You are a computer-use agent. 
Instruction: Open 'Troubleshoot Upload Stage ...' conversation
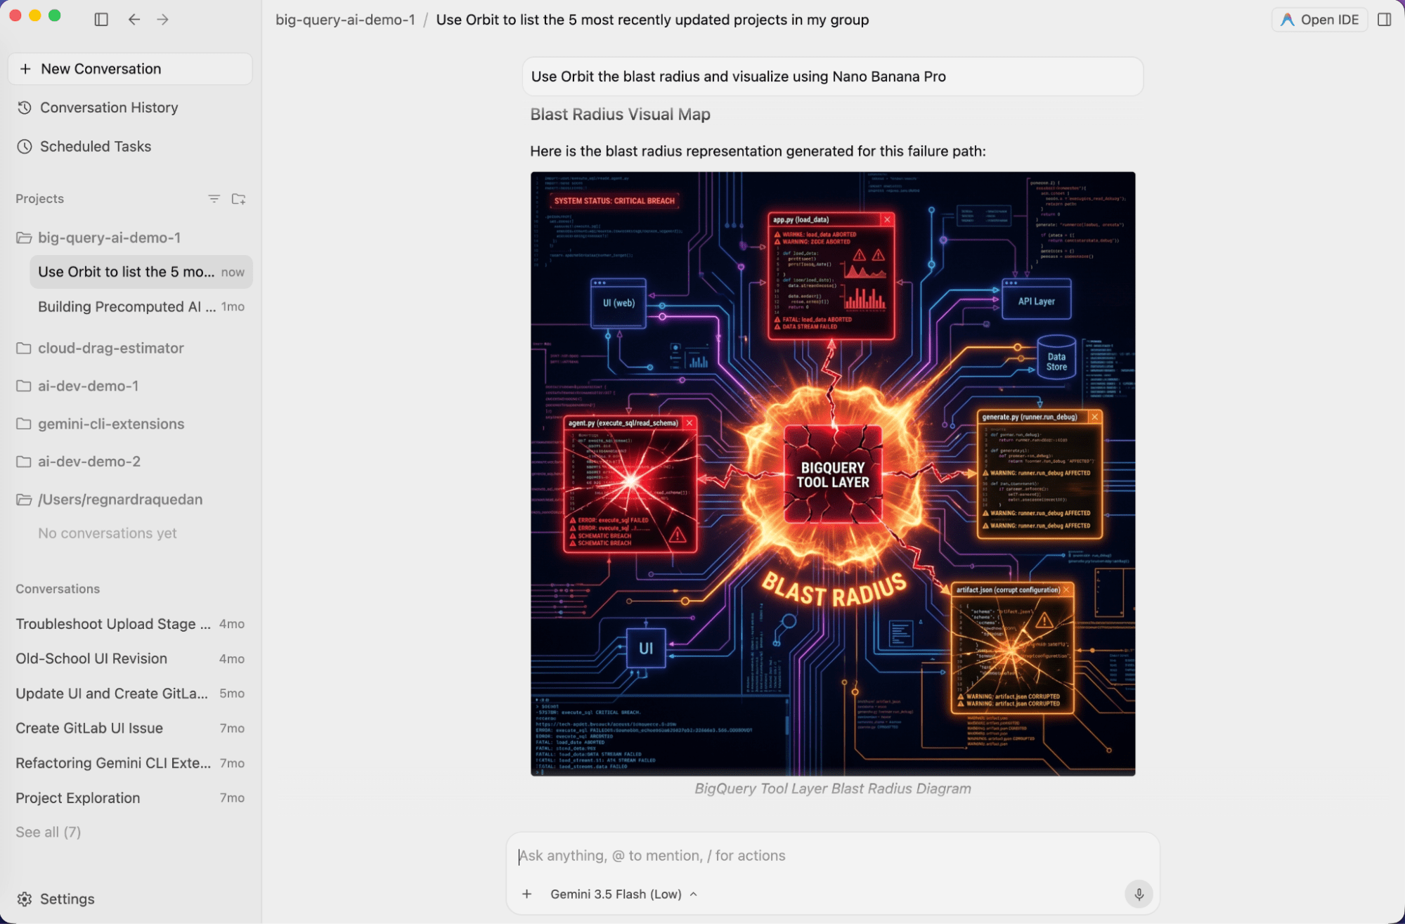click(130, 624)
